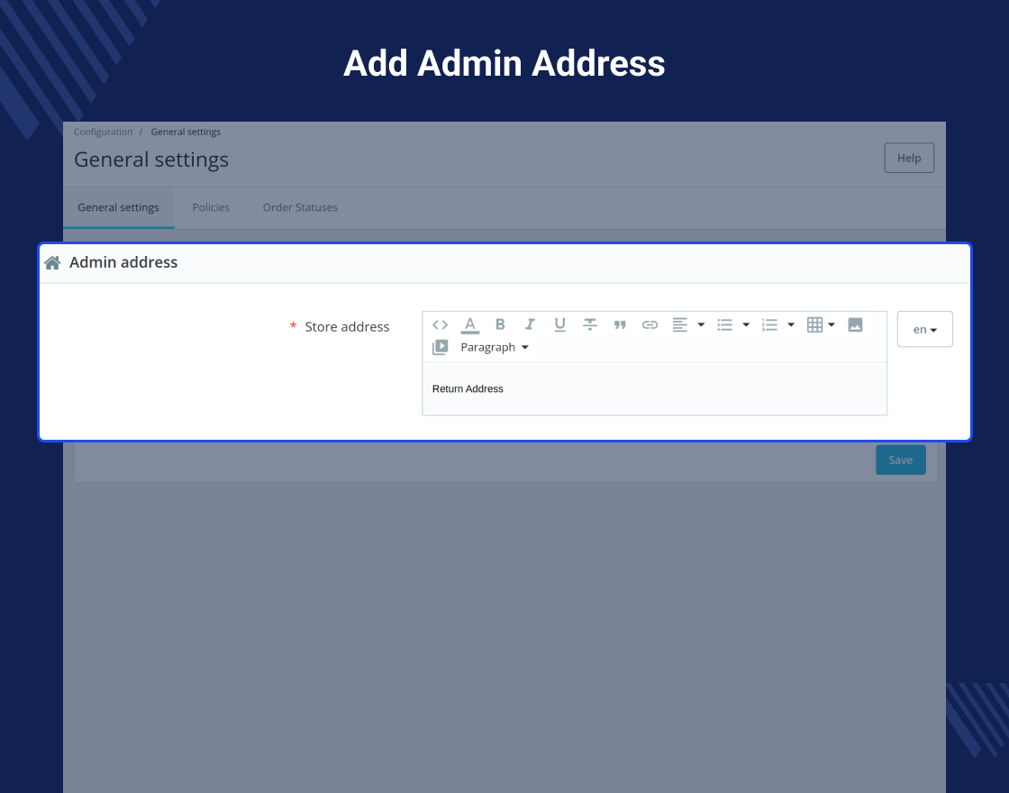Expand the text alignment dropdown arrow
The height and width of the screenshot is (793, 1009).
[x=702, y=325]
